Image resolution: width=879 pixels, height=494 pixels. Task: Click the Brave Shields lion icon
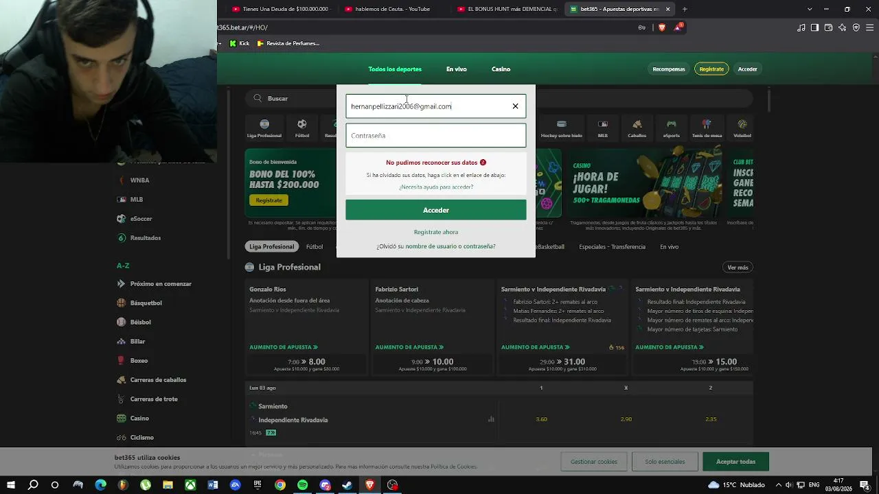(x=662, y=27)
